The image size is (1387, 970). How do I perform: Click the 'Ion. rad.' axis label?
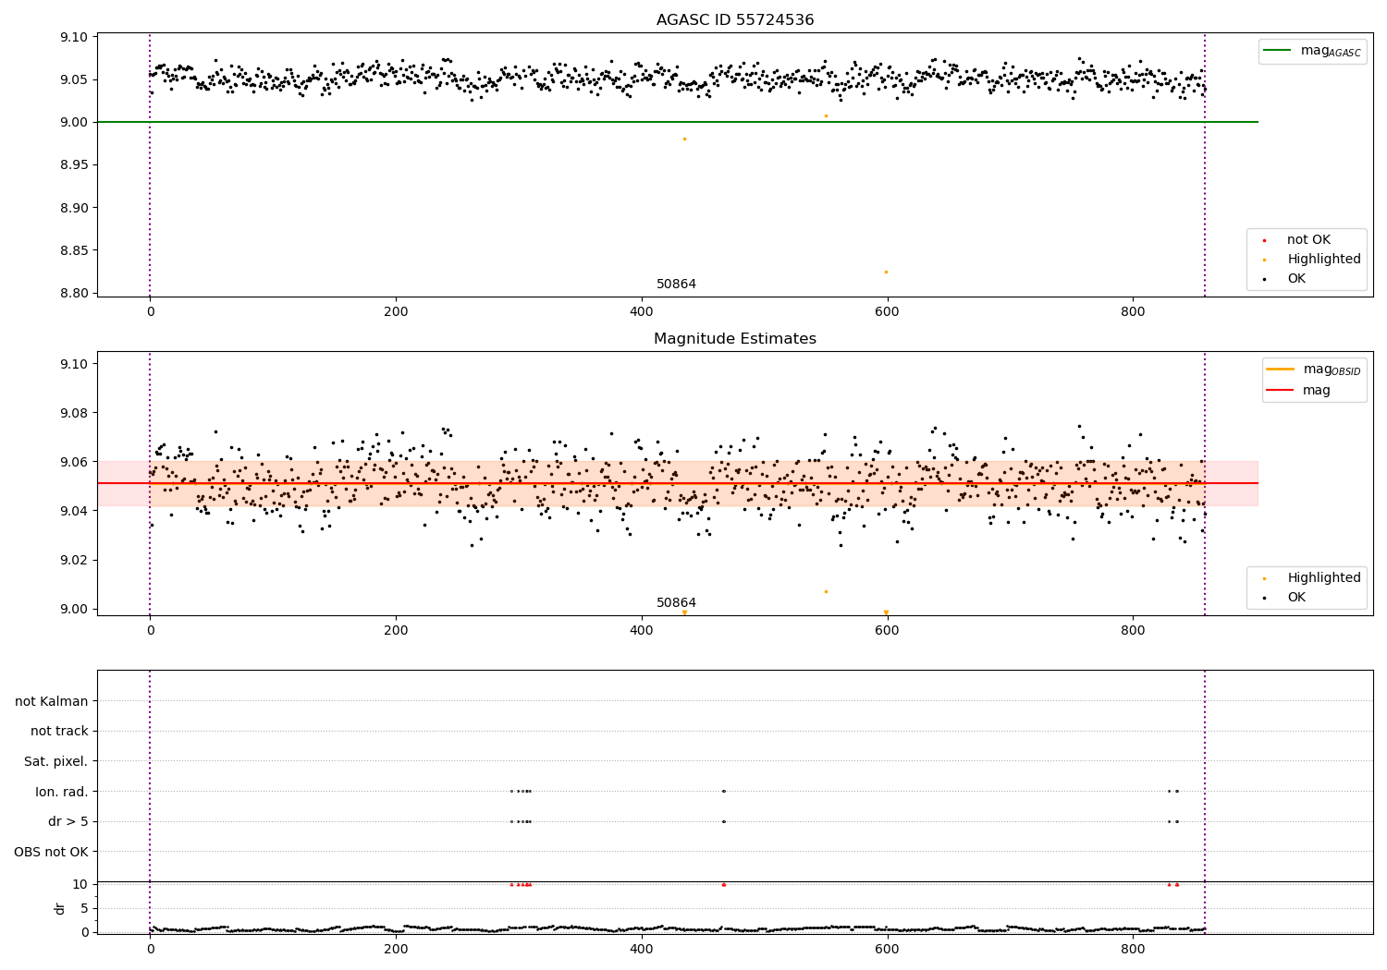pos(62,792)
